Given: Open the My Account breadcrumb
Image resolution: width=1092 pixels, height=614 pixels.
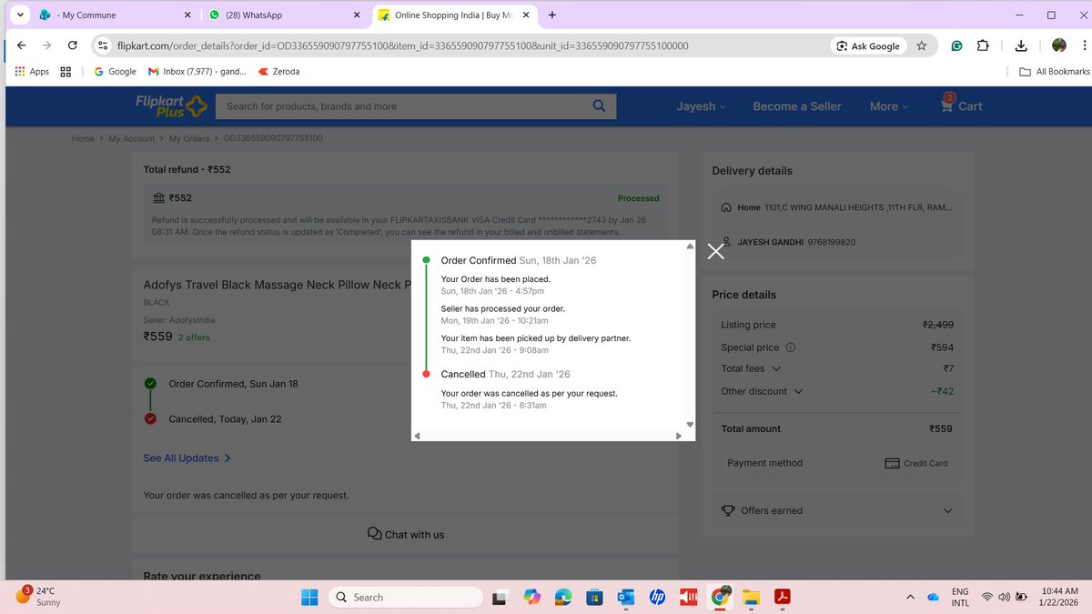Looking at the screenshot, I should 132,138.
